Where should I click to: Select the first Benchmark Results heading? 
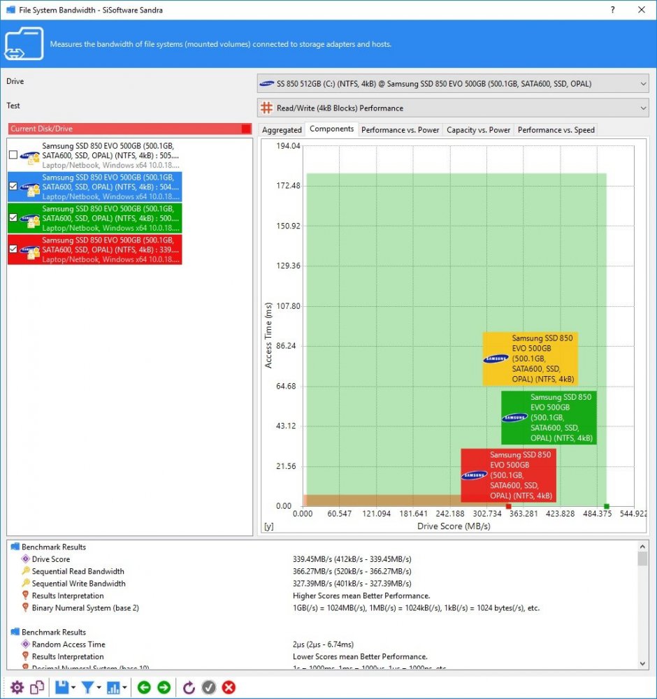pos(54,547)
